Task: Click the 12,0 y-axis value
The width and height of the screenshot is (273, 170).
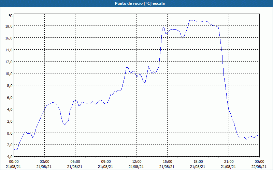Action: click(x=9, y=62)
